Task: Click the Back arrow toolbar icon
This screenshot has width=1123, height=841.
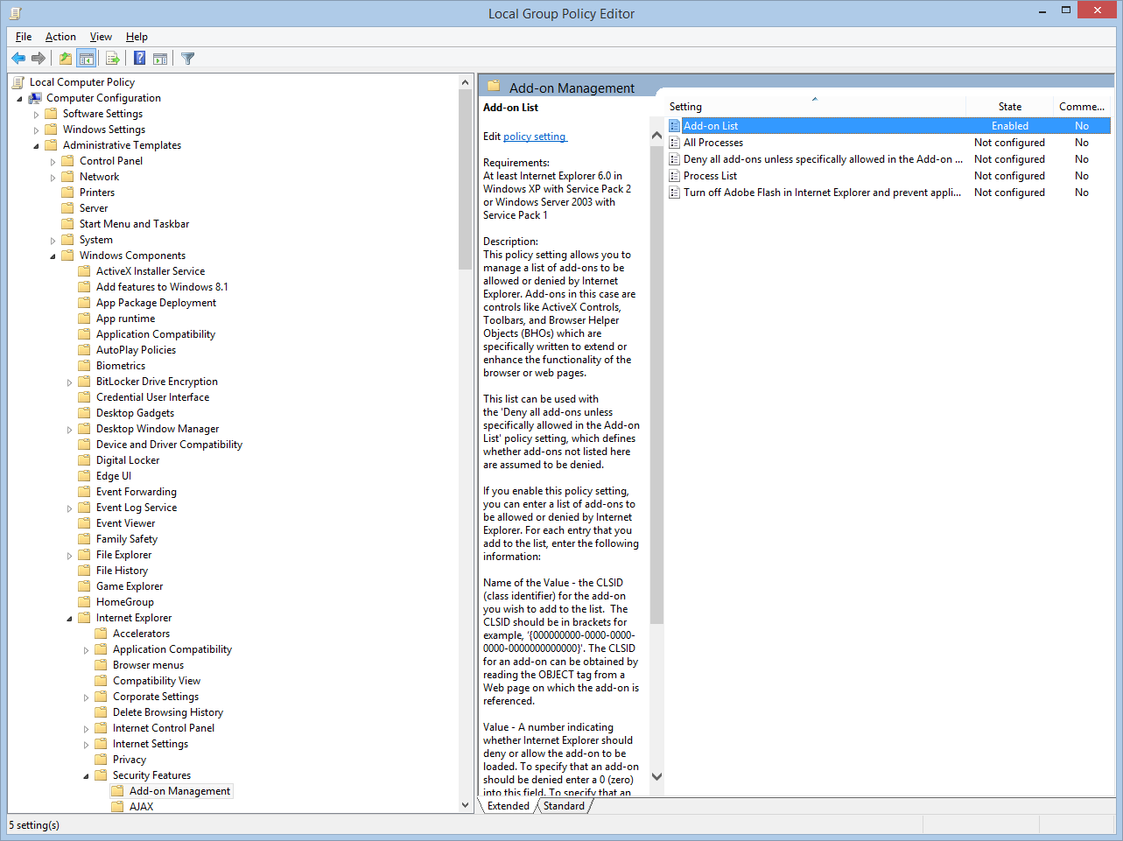Action: pos(18,59)
